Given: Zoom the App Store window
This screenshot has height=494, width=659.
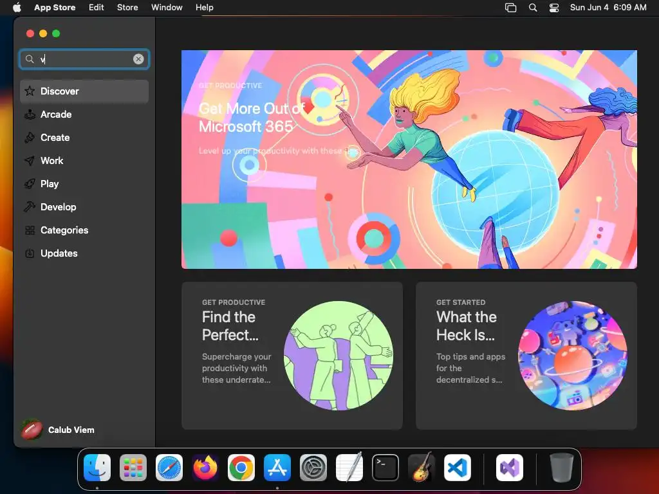Looking at the screenshot, I should coord(56,33).
